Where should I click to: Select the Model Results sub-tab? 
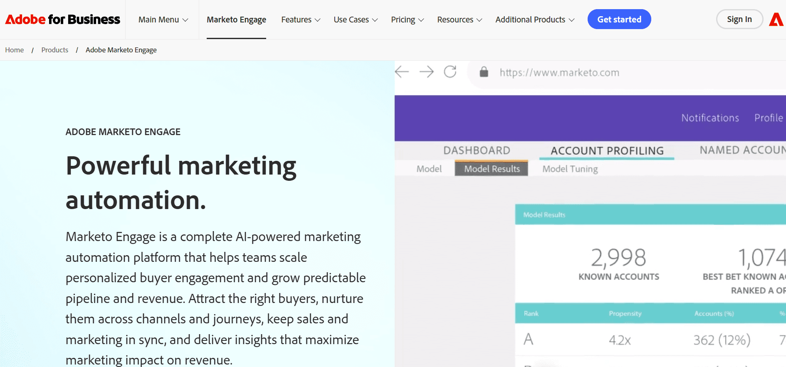pyautogui.click(x=492, y=168)
